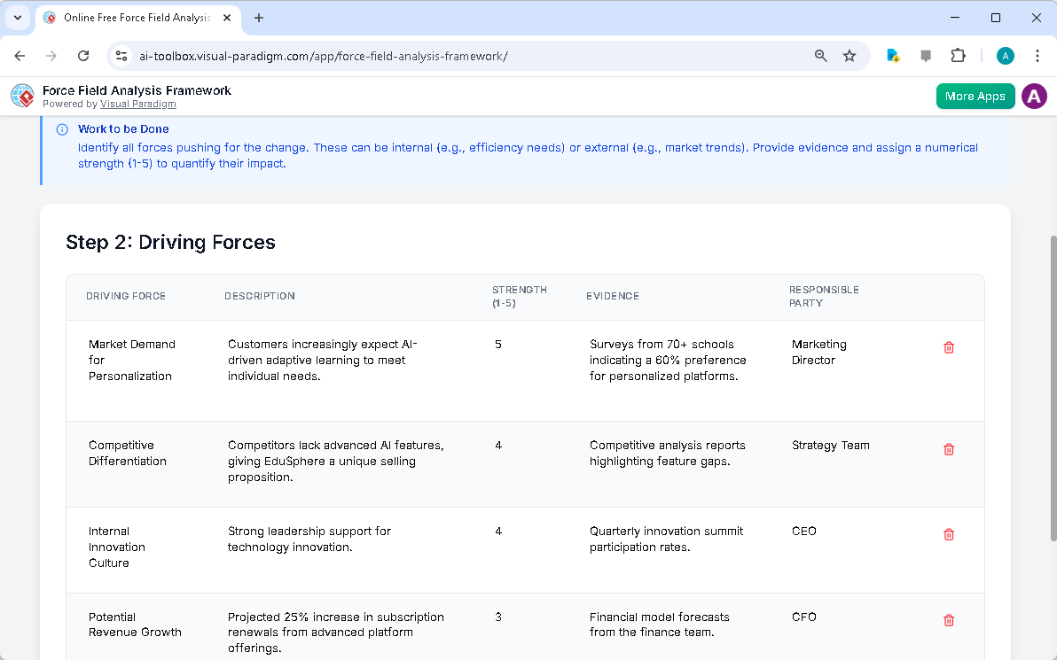
Task: Open the zoom magnifier in the address bar
Action: [820, 55]
